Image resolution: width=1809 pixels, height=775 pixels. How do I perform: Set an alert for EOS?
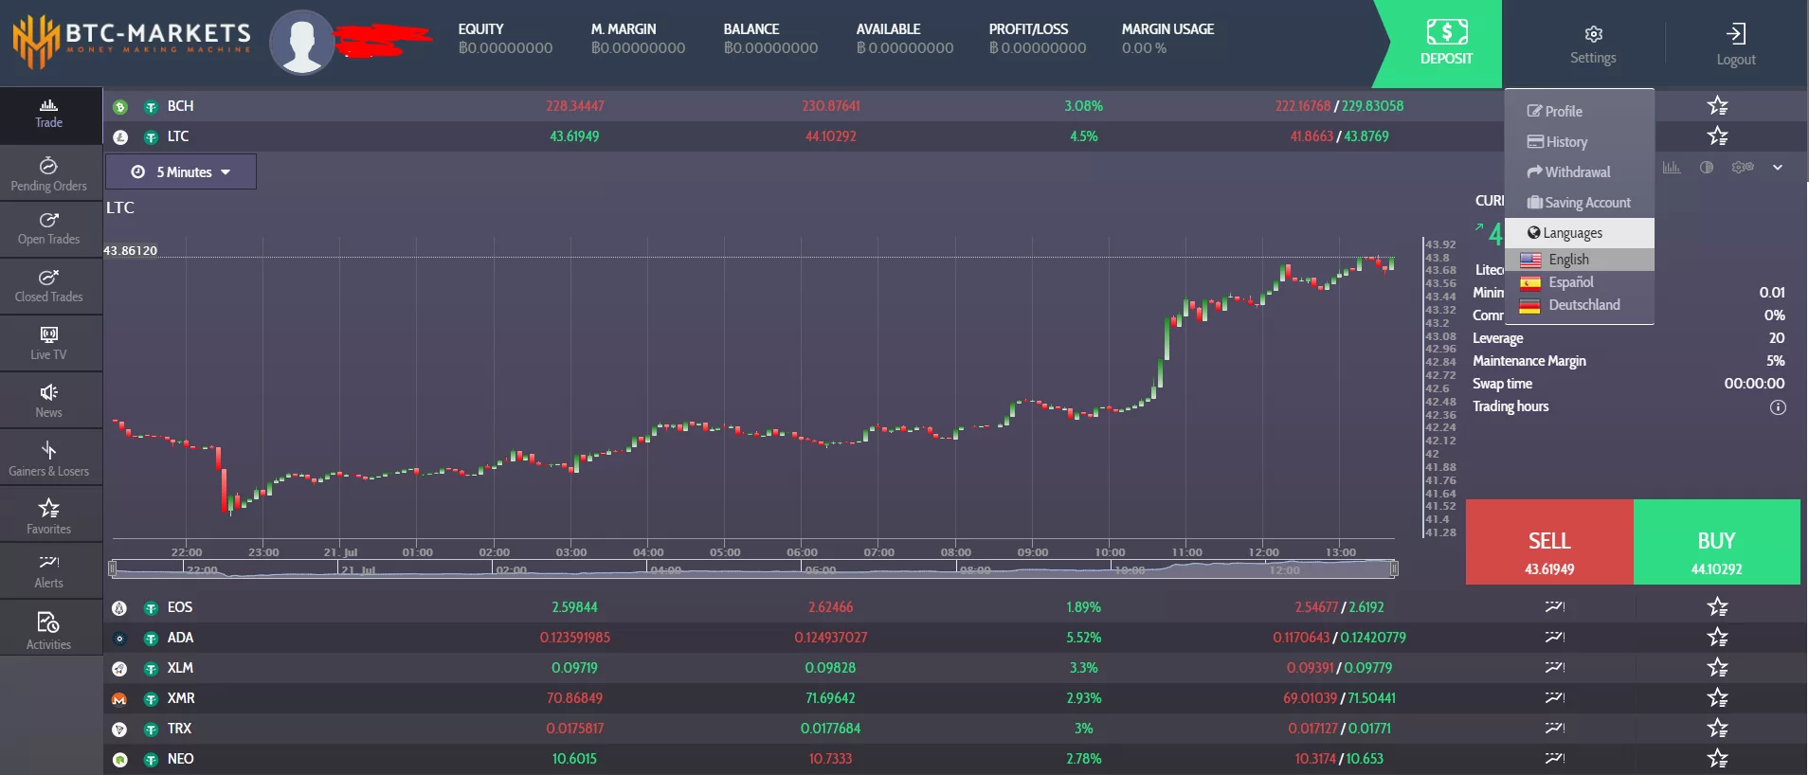[1554, 606]
